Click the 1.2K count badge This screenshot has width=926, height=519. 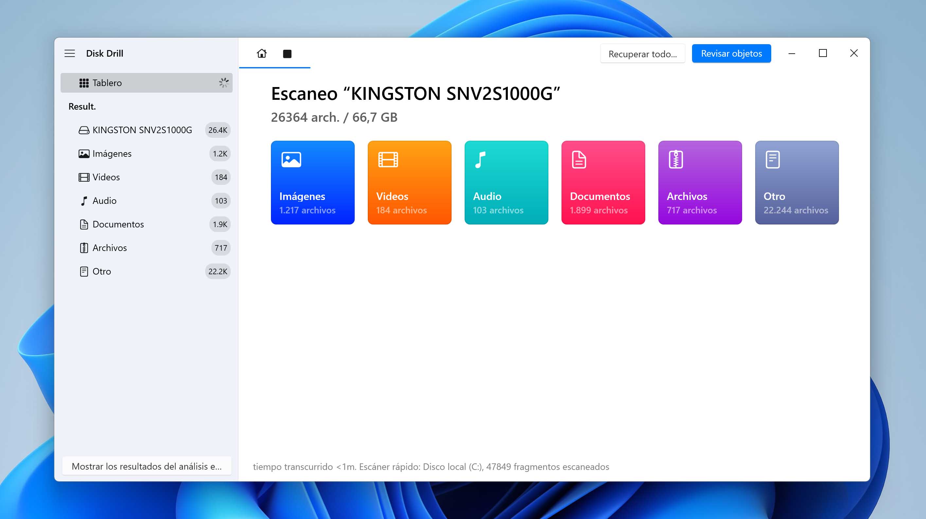point(220,154)
